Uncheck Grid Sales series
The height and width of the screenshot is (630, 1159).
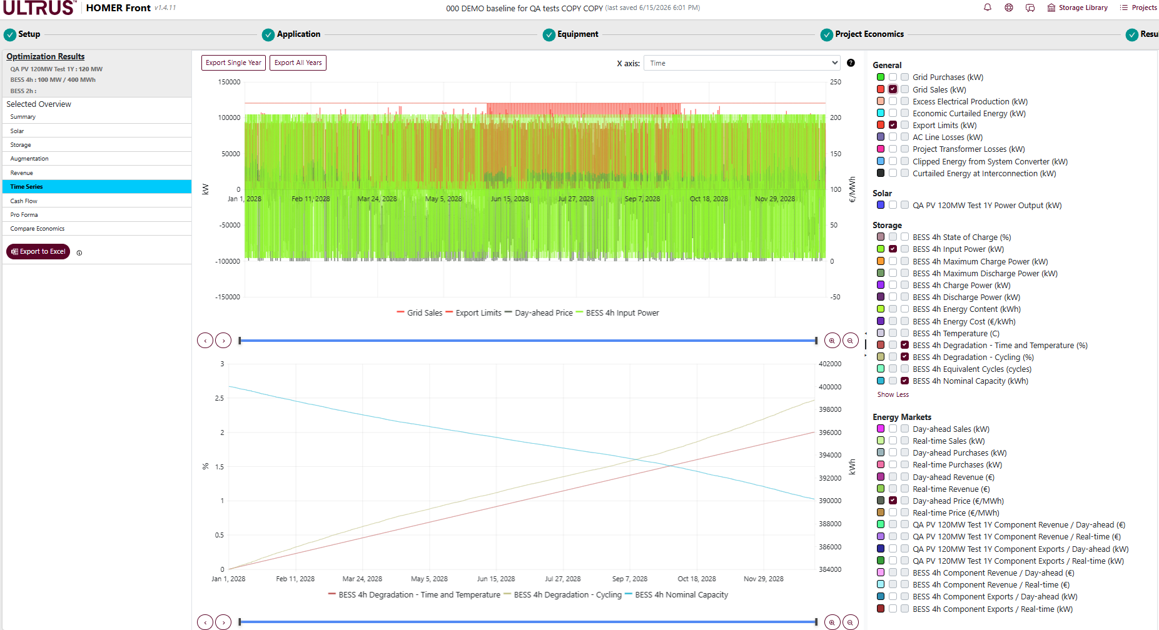pyautogui.click(x=893, y=89)
